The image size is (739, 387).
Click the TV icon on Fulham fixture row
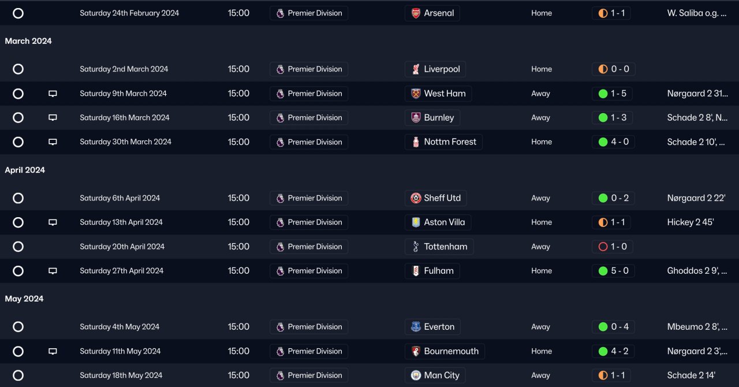pyautogui.click(x=53, y=271)
